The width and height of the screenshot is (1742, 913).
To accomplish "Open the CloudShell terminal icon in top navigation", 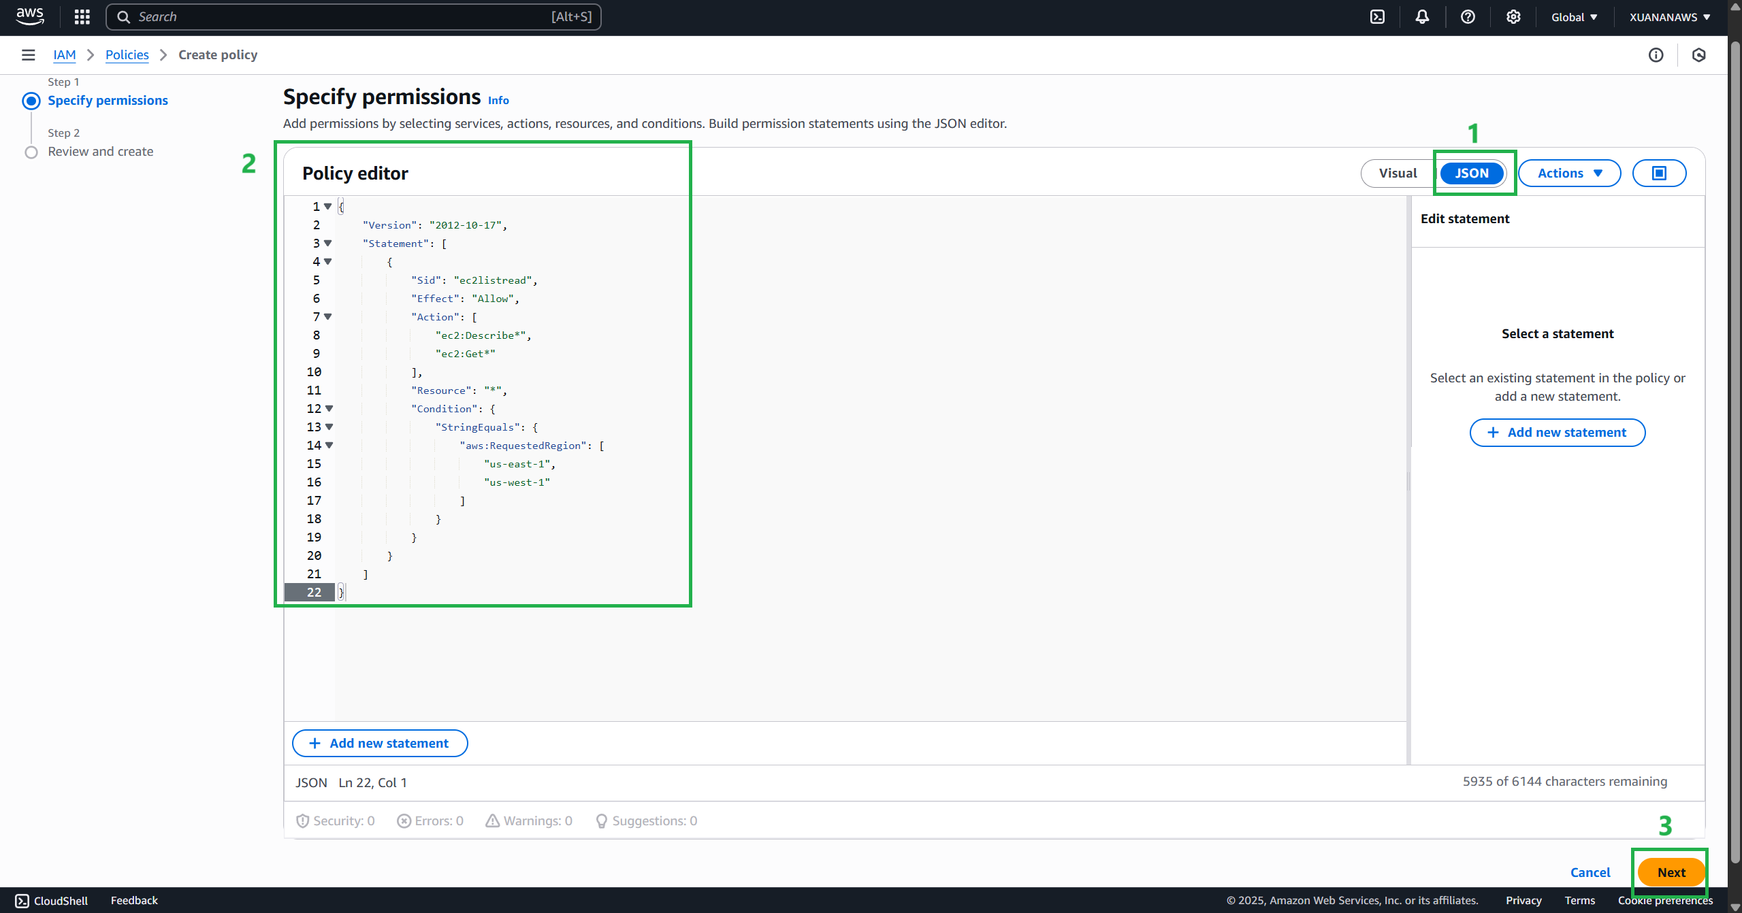I will (1378, 16).
